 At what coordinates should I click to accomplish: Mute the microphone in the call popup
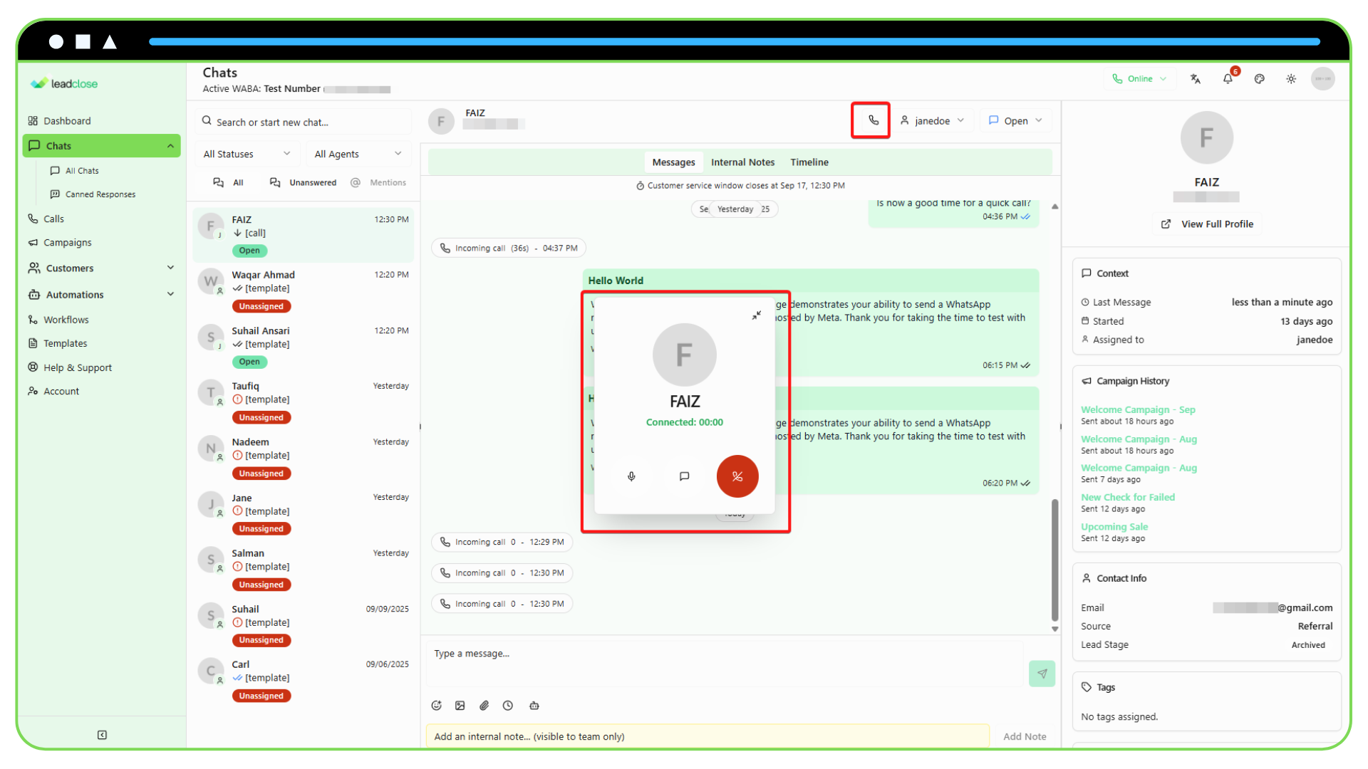631,476
